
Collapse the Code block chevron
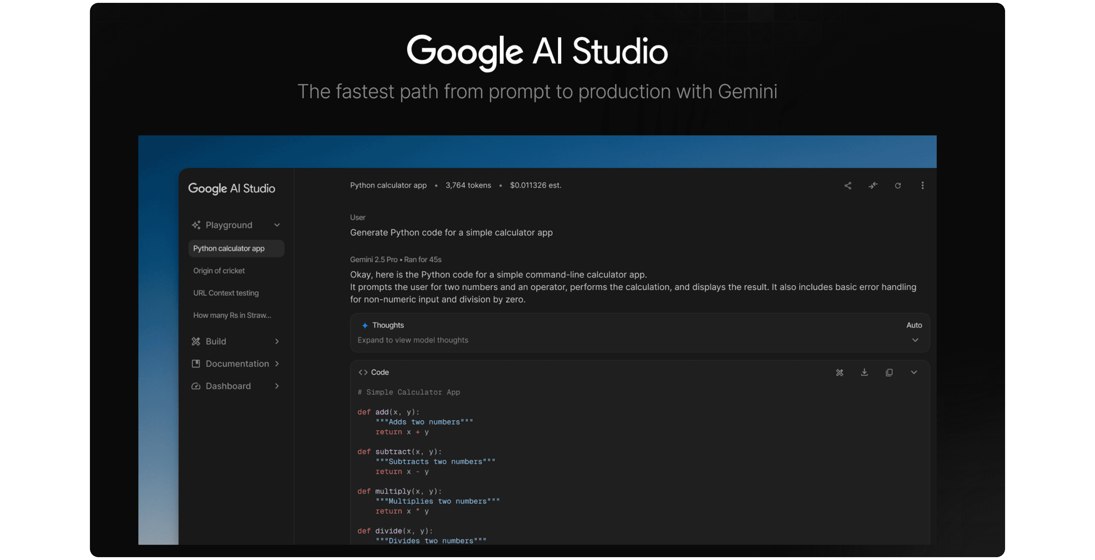914,372
